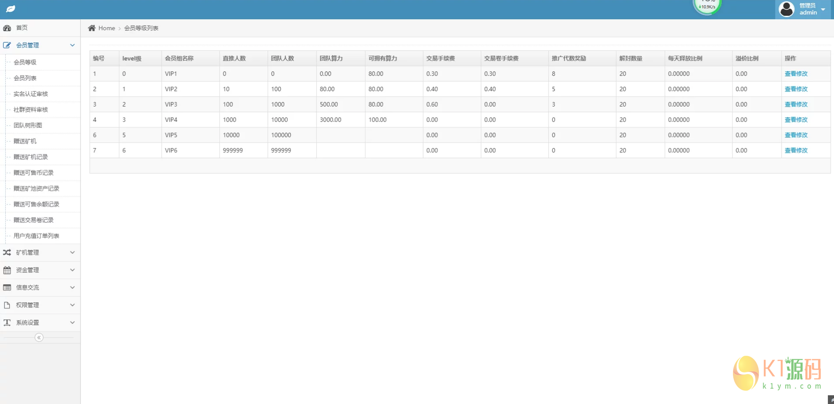Click the shuffle icon beside 矿机管理

click(7, 253)
